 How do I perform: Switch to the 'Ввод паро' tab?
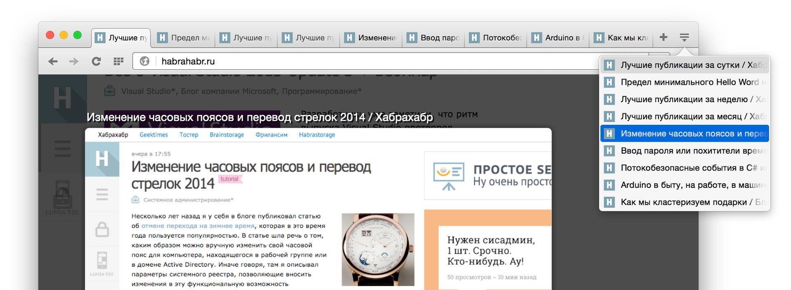coord(433,38)
